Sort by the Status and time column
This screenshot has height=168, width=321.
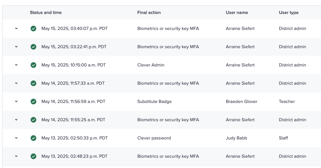tap(46, 13)
